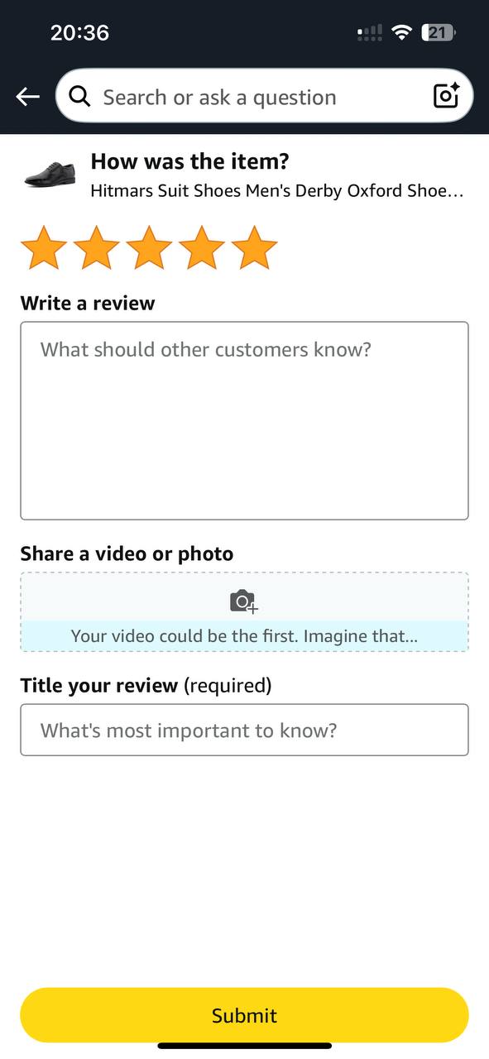
Task: Select the fifth rating star
Action: pos(254,249)
